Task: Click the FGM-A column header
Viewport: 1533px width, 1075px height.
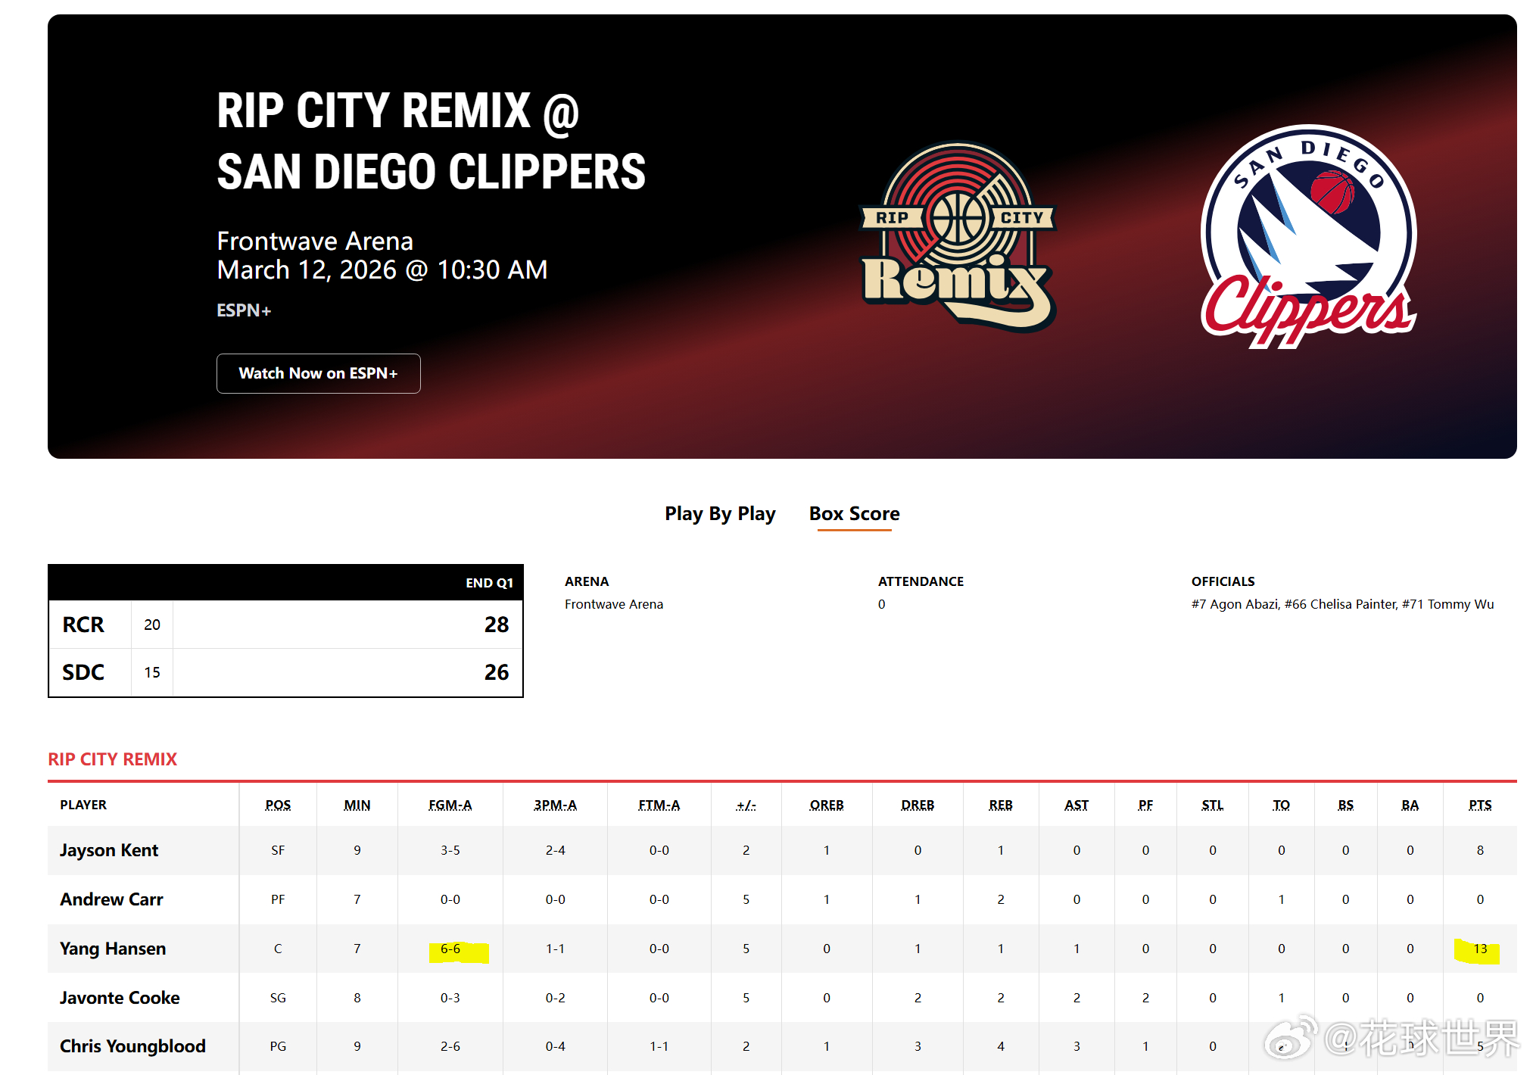Action: tap(450, 805)
